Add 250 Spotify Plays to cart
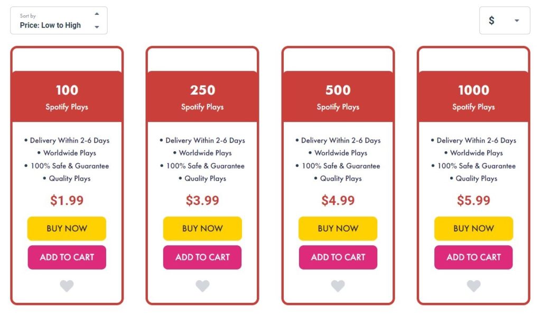Viewport: 541px width, 314px height. (202, 257)
